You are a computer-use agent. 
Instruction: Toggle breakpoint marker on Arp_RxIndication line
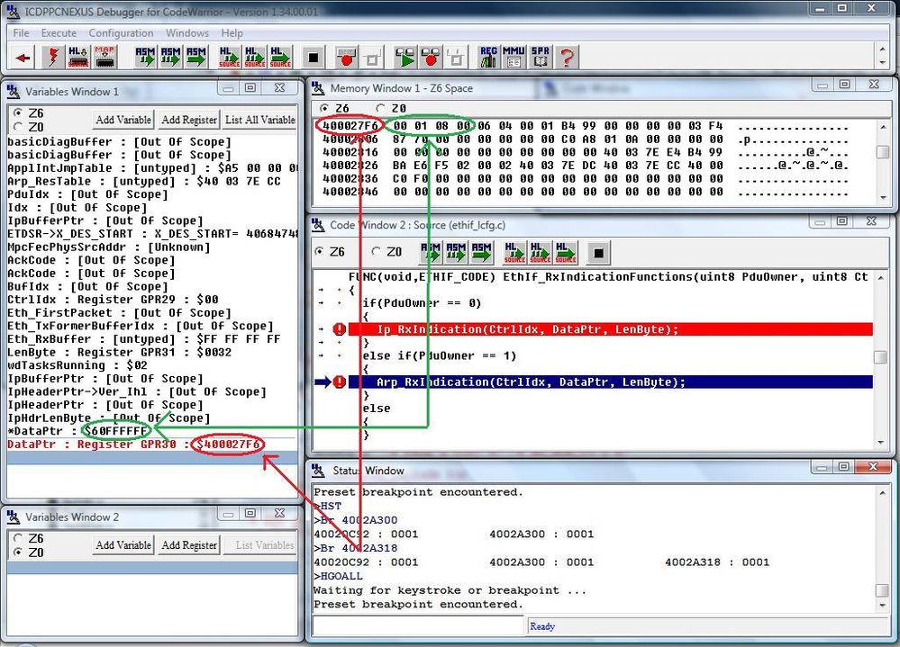(x=340, y=382)
